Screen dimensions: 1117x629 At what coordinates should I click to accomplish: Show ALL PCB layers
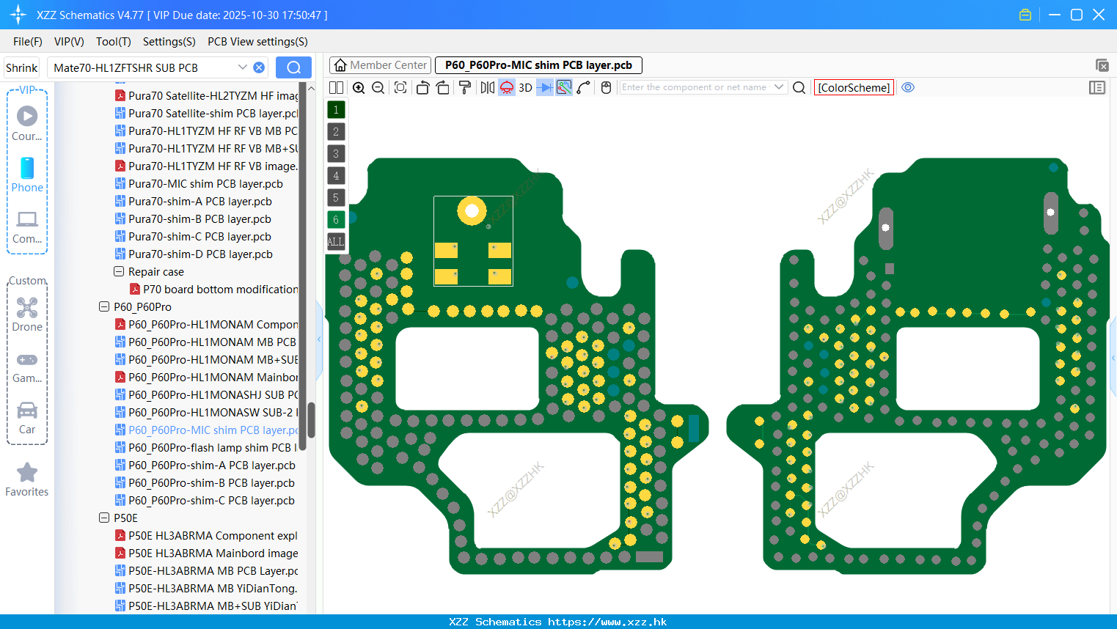(x=336, y=242)
